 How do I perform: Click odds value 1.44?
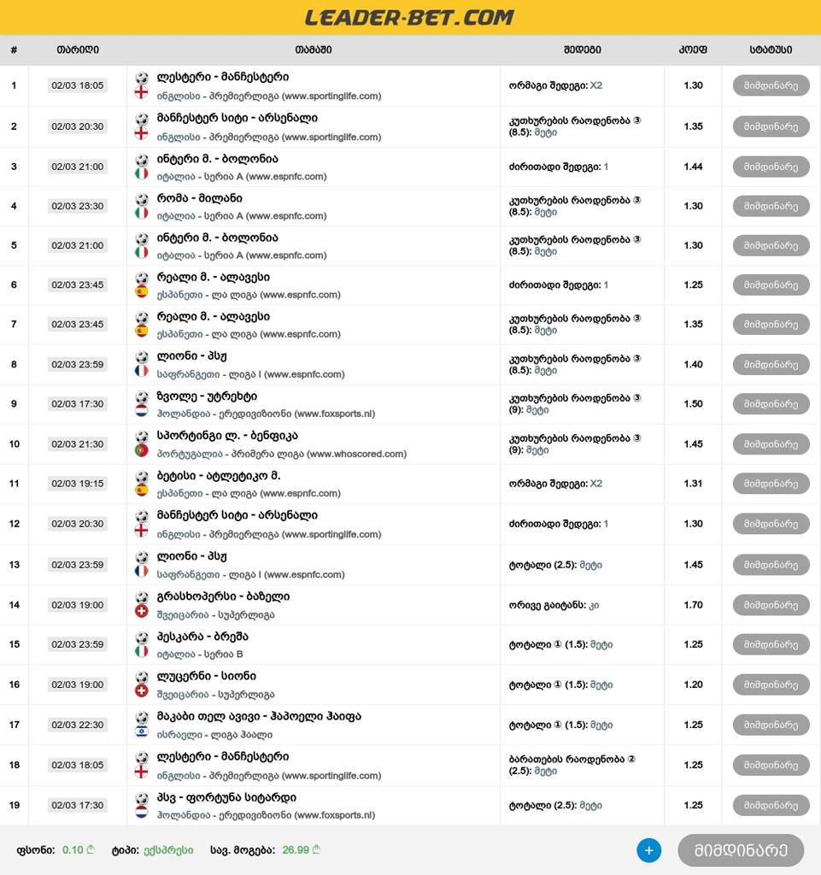click(x=693, y=167)
